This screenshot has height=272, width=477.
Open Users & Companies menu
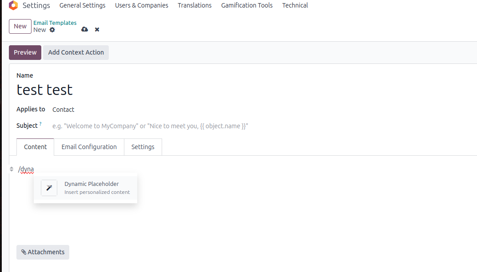142,5
